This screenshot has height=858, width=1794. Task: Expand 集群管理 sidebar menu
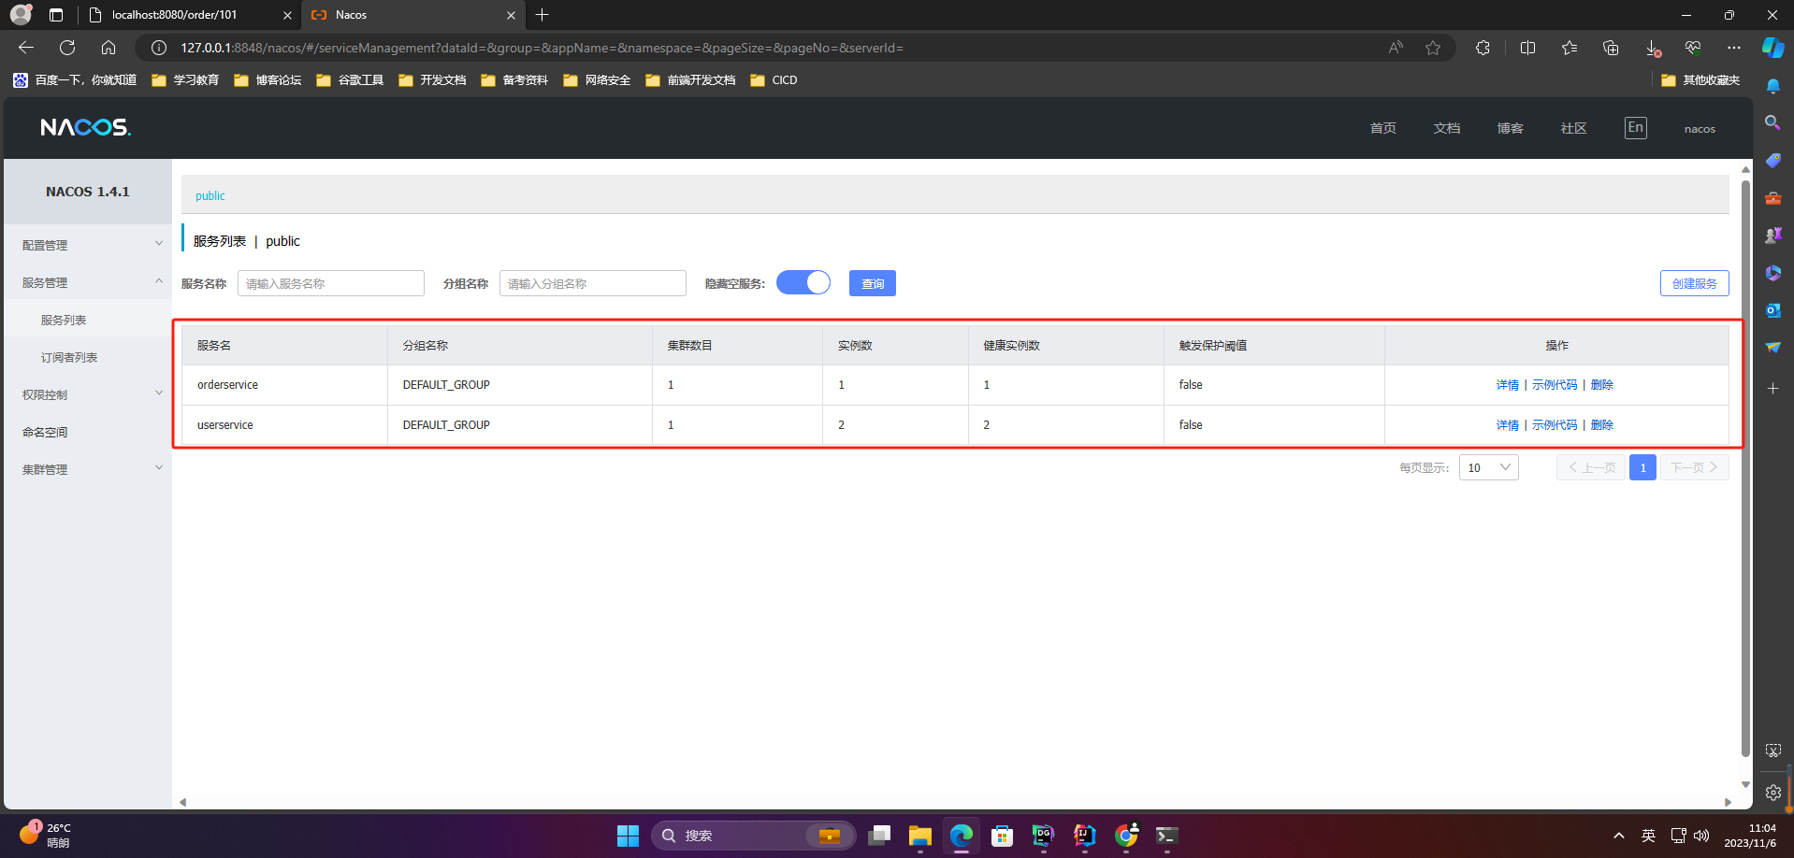pyautogui.click(x=88, y=469)
